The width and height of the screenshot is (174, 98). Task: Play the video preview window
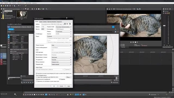[x=131, y=42]
